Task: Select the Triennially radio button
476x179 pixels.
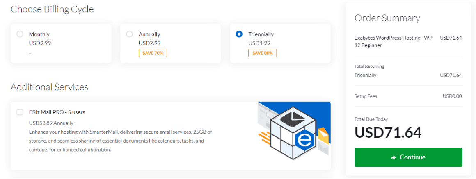Action: click(x=239, y=34)
